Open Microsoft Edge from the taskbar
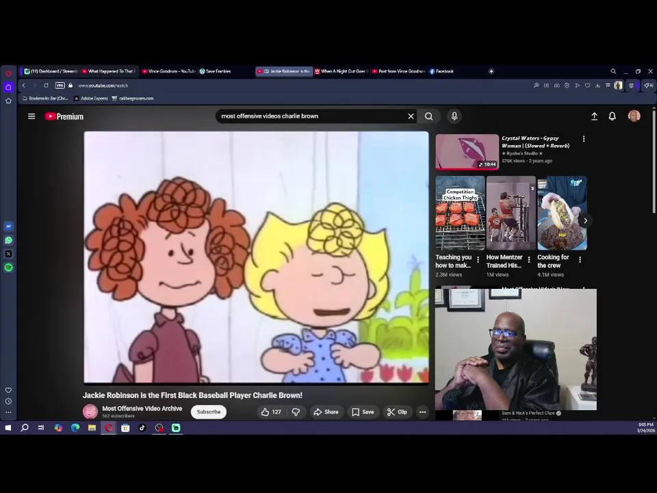The width and height of the screenshot is (657, 493). [x=75, y=428]
